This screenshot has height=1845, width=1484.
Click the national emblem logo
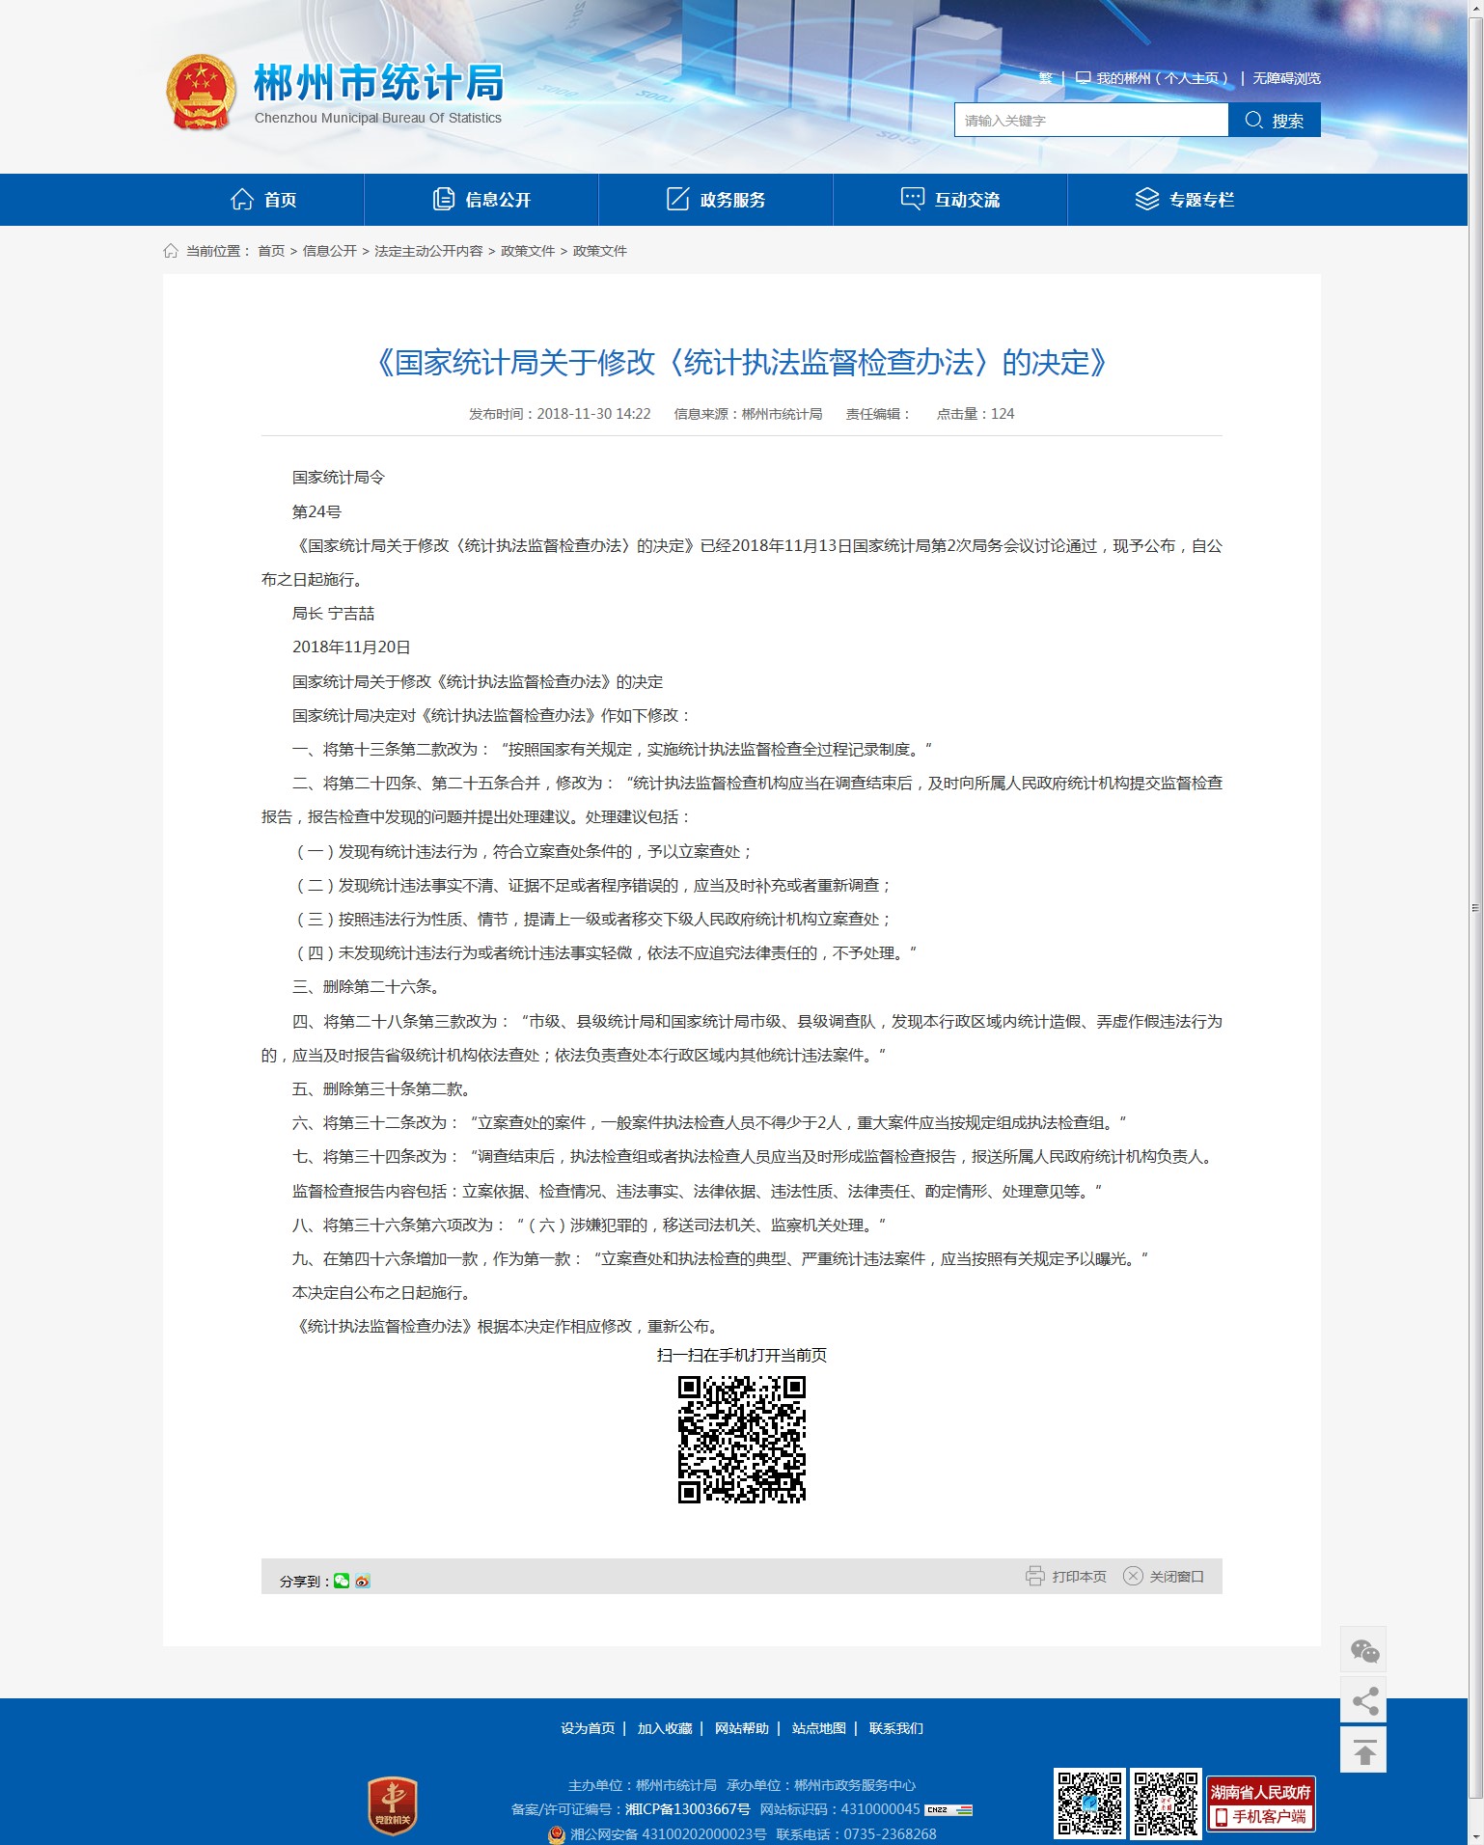coord(201,93)
